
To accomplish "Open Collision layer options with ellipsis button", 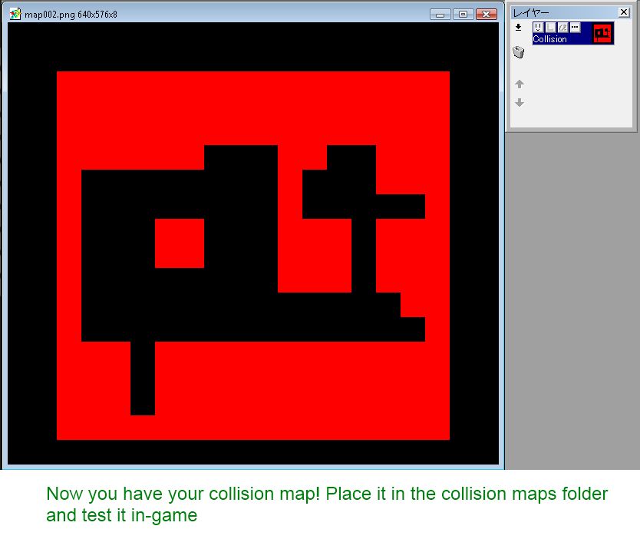I will 575,28.
